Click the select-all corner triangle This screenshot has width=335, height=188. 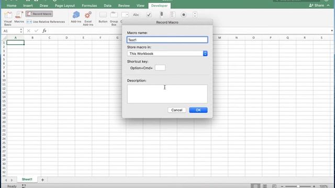click(4, 38)
